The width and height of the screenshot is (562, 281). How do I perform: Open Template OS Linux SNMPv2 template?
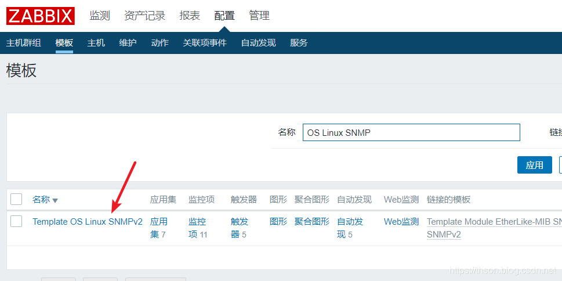[88, 222]
